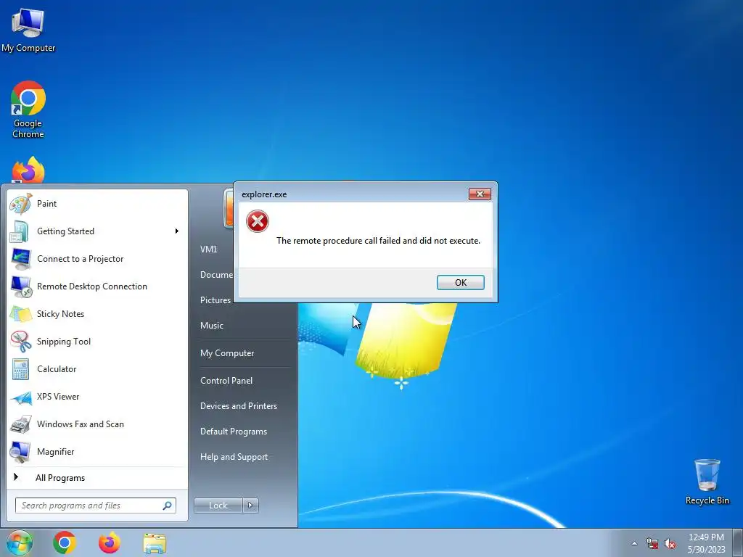
Task: Click the remote procedure call error text
Action: (x=378, y=241)
